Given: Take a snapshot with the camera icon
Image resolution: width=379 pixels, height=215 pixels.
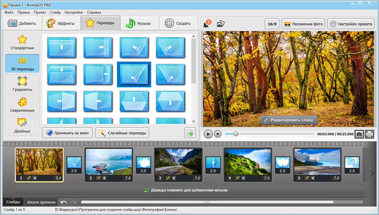Looking at the screenshot, I should [x=359, y=134].
